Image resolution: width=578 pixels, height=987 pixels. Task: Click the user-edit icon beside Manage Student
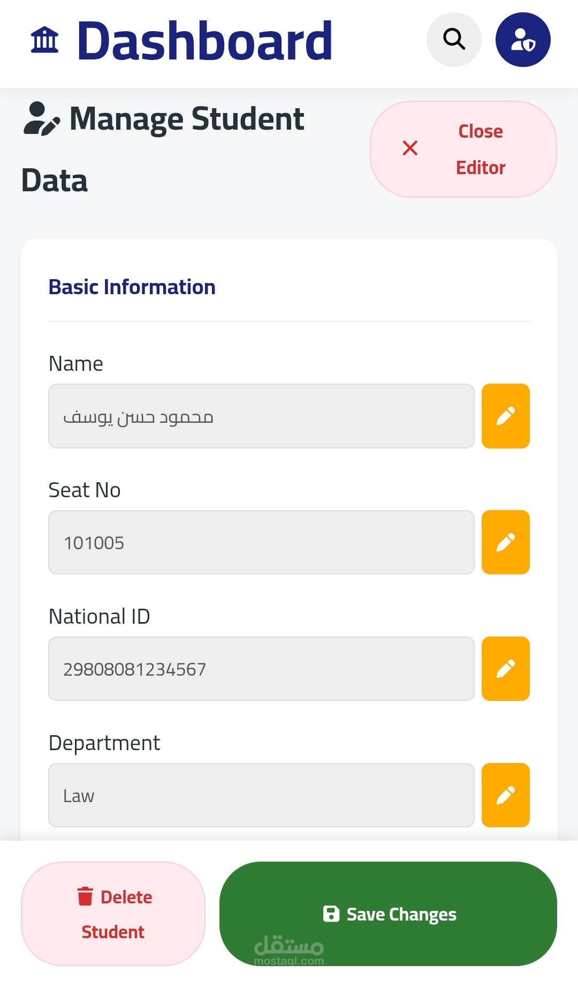(41, 119)
